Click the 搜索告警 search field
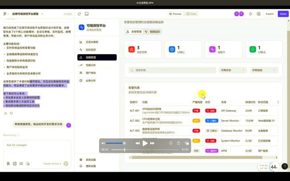Screen dimensions: 290x181 pyautogui.click(x=171, y=70)
